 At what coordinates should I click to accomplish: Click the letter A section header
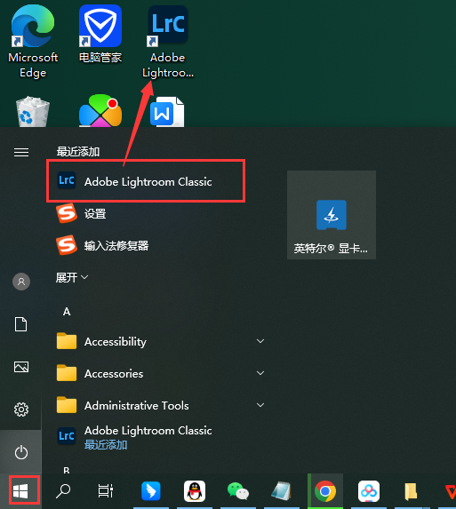[67, 312]
